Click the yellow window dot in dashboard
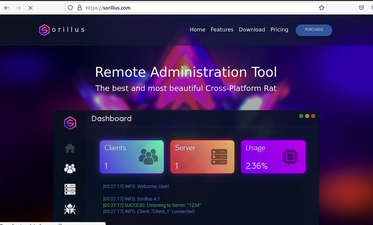 tap(307, 116)
